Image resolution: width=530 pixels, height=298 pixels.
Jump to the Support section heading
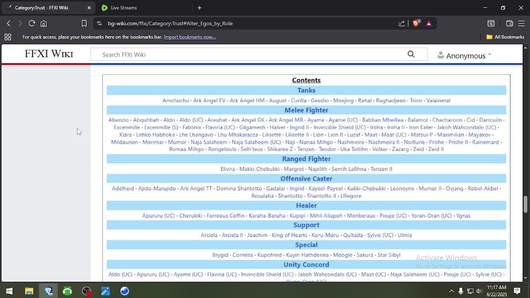pyautogui.click(x=306, y=225)
